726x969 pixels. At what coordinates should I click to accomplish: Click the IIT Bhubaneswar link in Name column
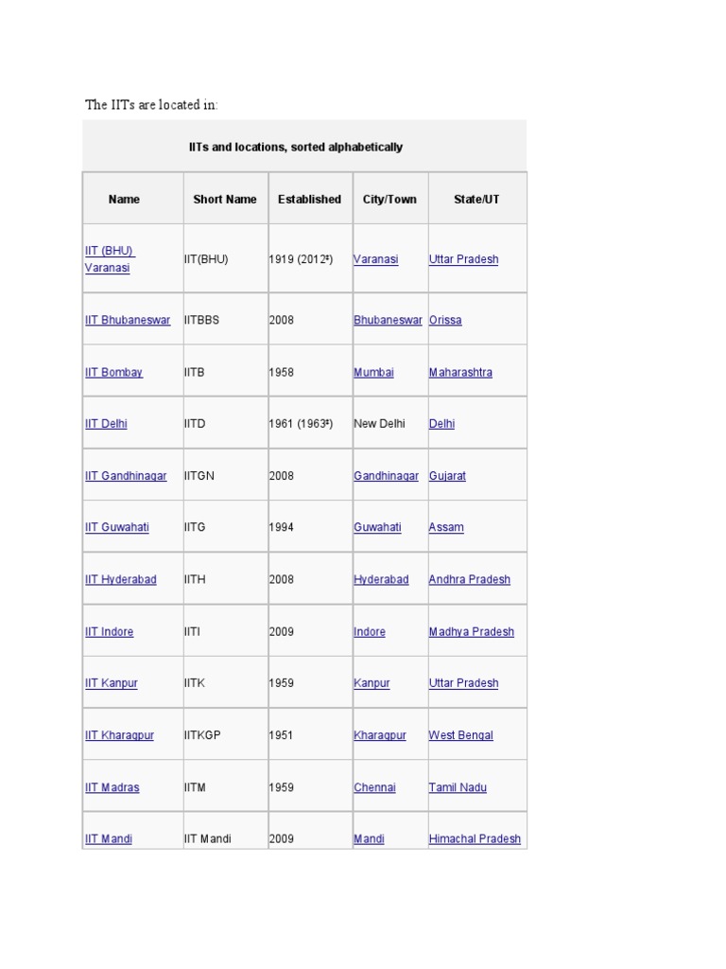[128, 320]
